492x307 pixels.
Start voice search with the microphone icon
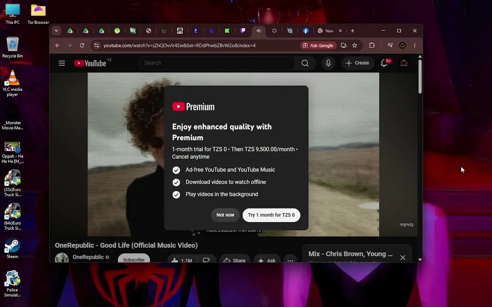[328, 63]
